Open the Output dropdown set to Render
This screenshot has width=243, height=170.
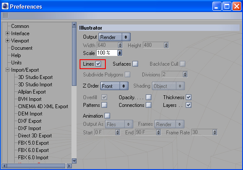(114, 37)
